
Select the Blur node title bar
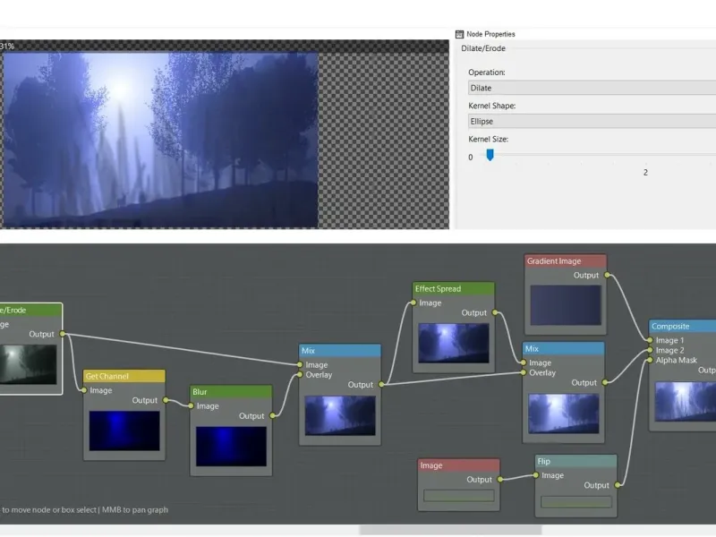[231, 392]
